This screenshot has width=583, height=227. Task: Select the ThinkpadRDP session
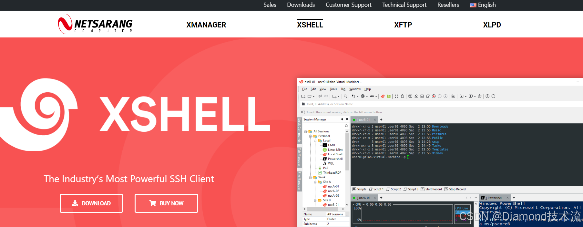pyautogui.click(x=330, y=173)
